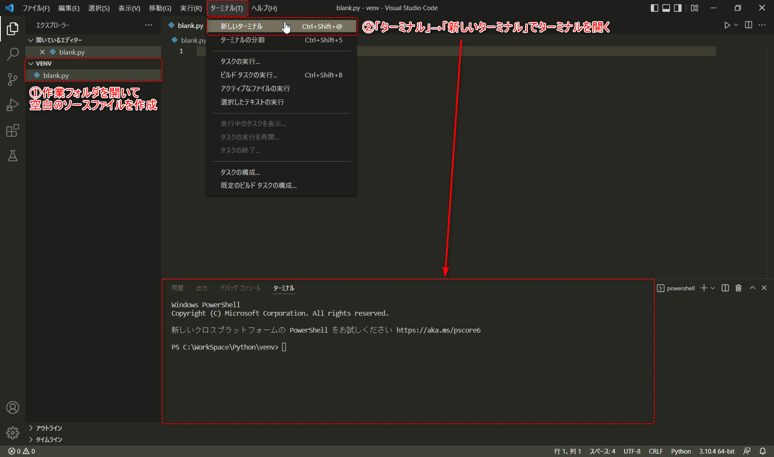Switch to the デバッグ コンソール tab
The image size is (774, 457).
click(x=240, y=288)
